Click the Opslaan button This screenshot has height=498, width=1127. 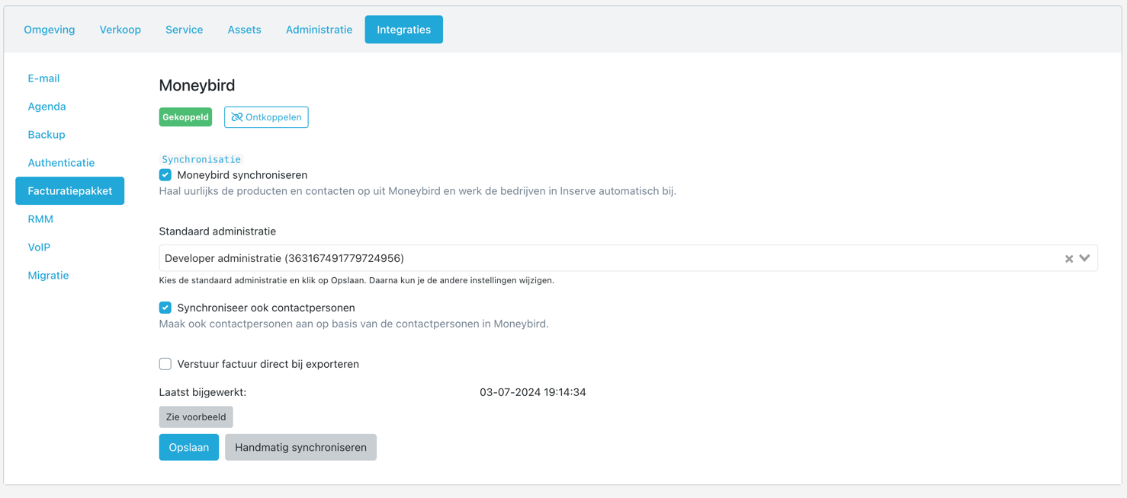click(x=189, y=448)
